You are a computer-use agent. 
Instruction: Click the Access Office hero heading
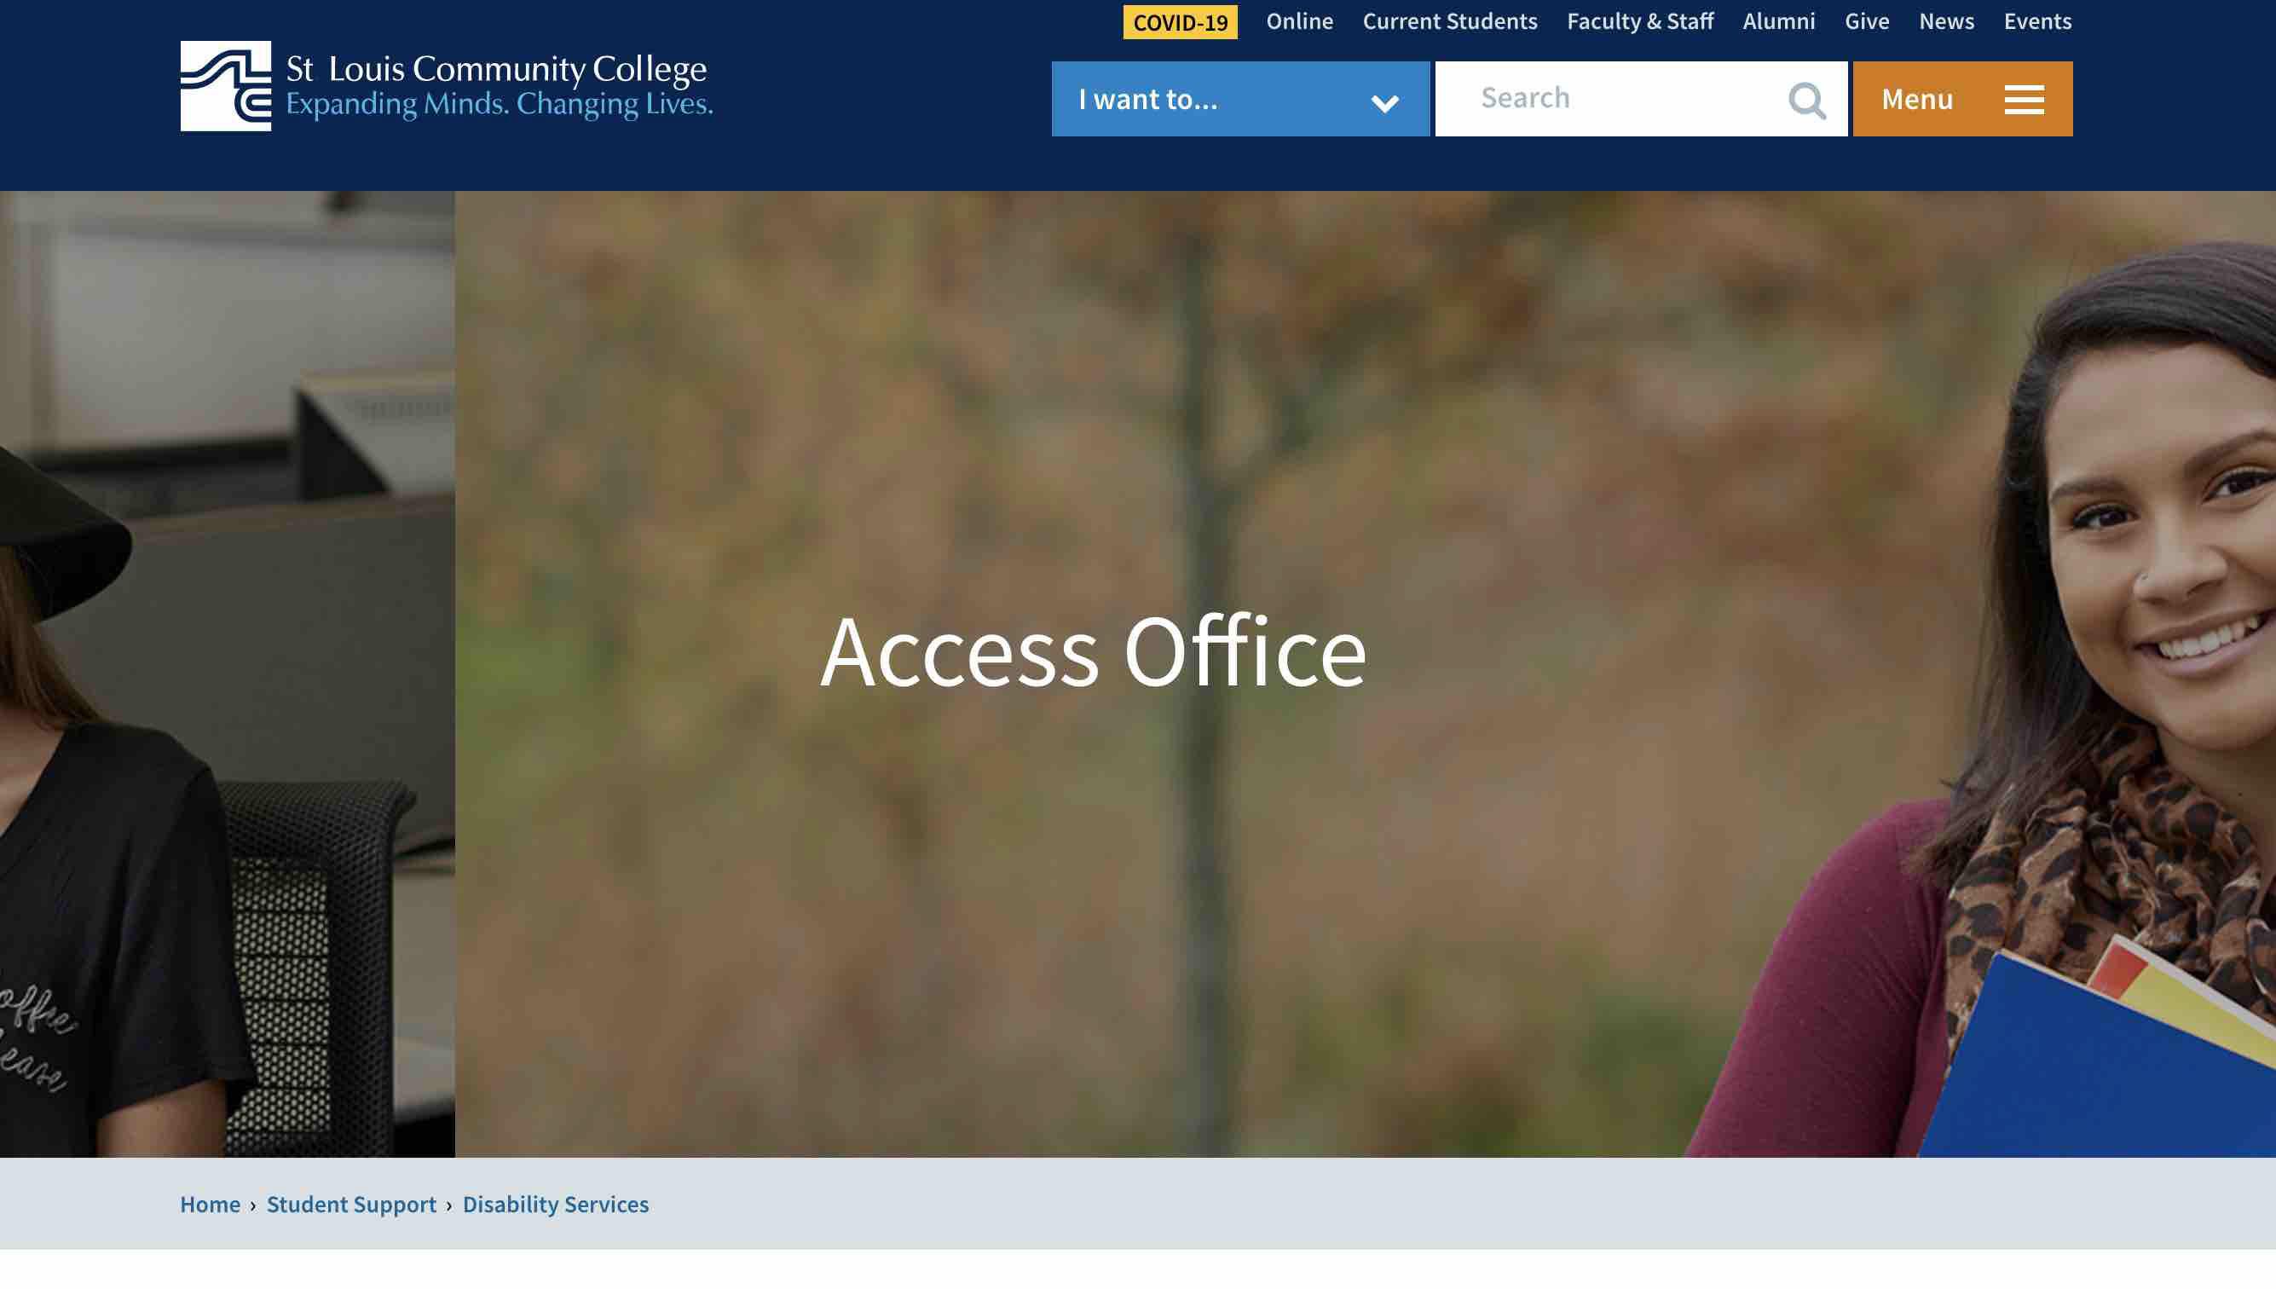[x=1094, y=651]
